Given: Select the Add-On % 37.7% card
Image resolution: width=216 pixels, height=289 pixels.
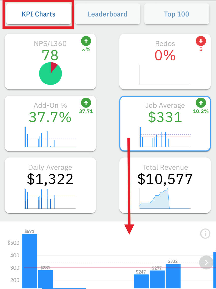Looking at the screenshot, I should point(50,123).
